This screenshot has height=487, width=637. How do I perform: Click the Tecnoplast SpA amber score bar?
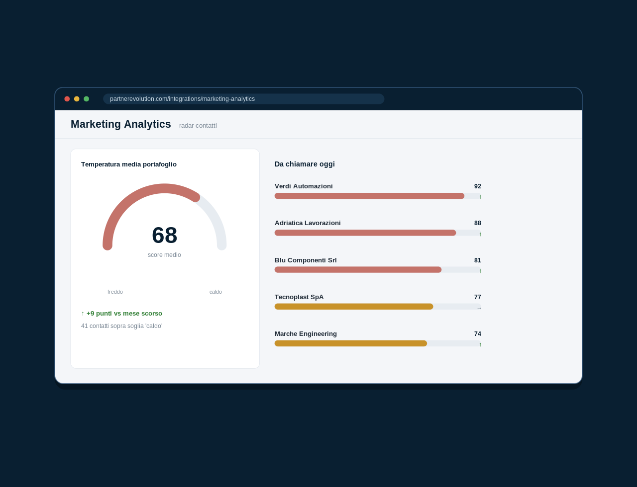click(378, 307)
